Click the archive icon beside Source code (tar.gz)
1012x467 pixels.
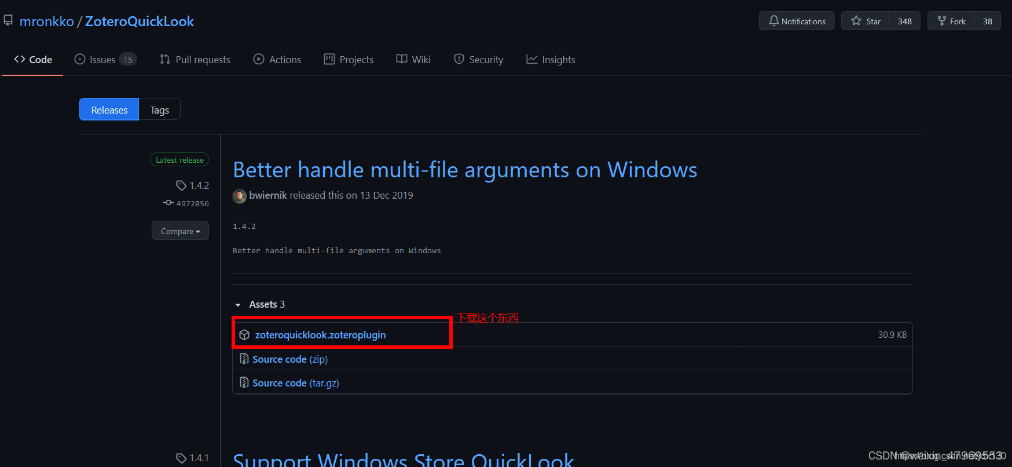pos(244,383)
